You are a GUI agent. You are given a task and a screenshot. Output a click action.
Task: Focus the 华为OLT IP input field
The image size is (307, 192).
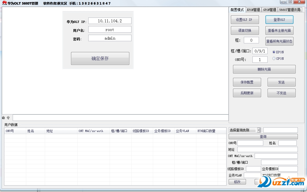pyautogui.click(x=110, y=21)
